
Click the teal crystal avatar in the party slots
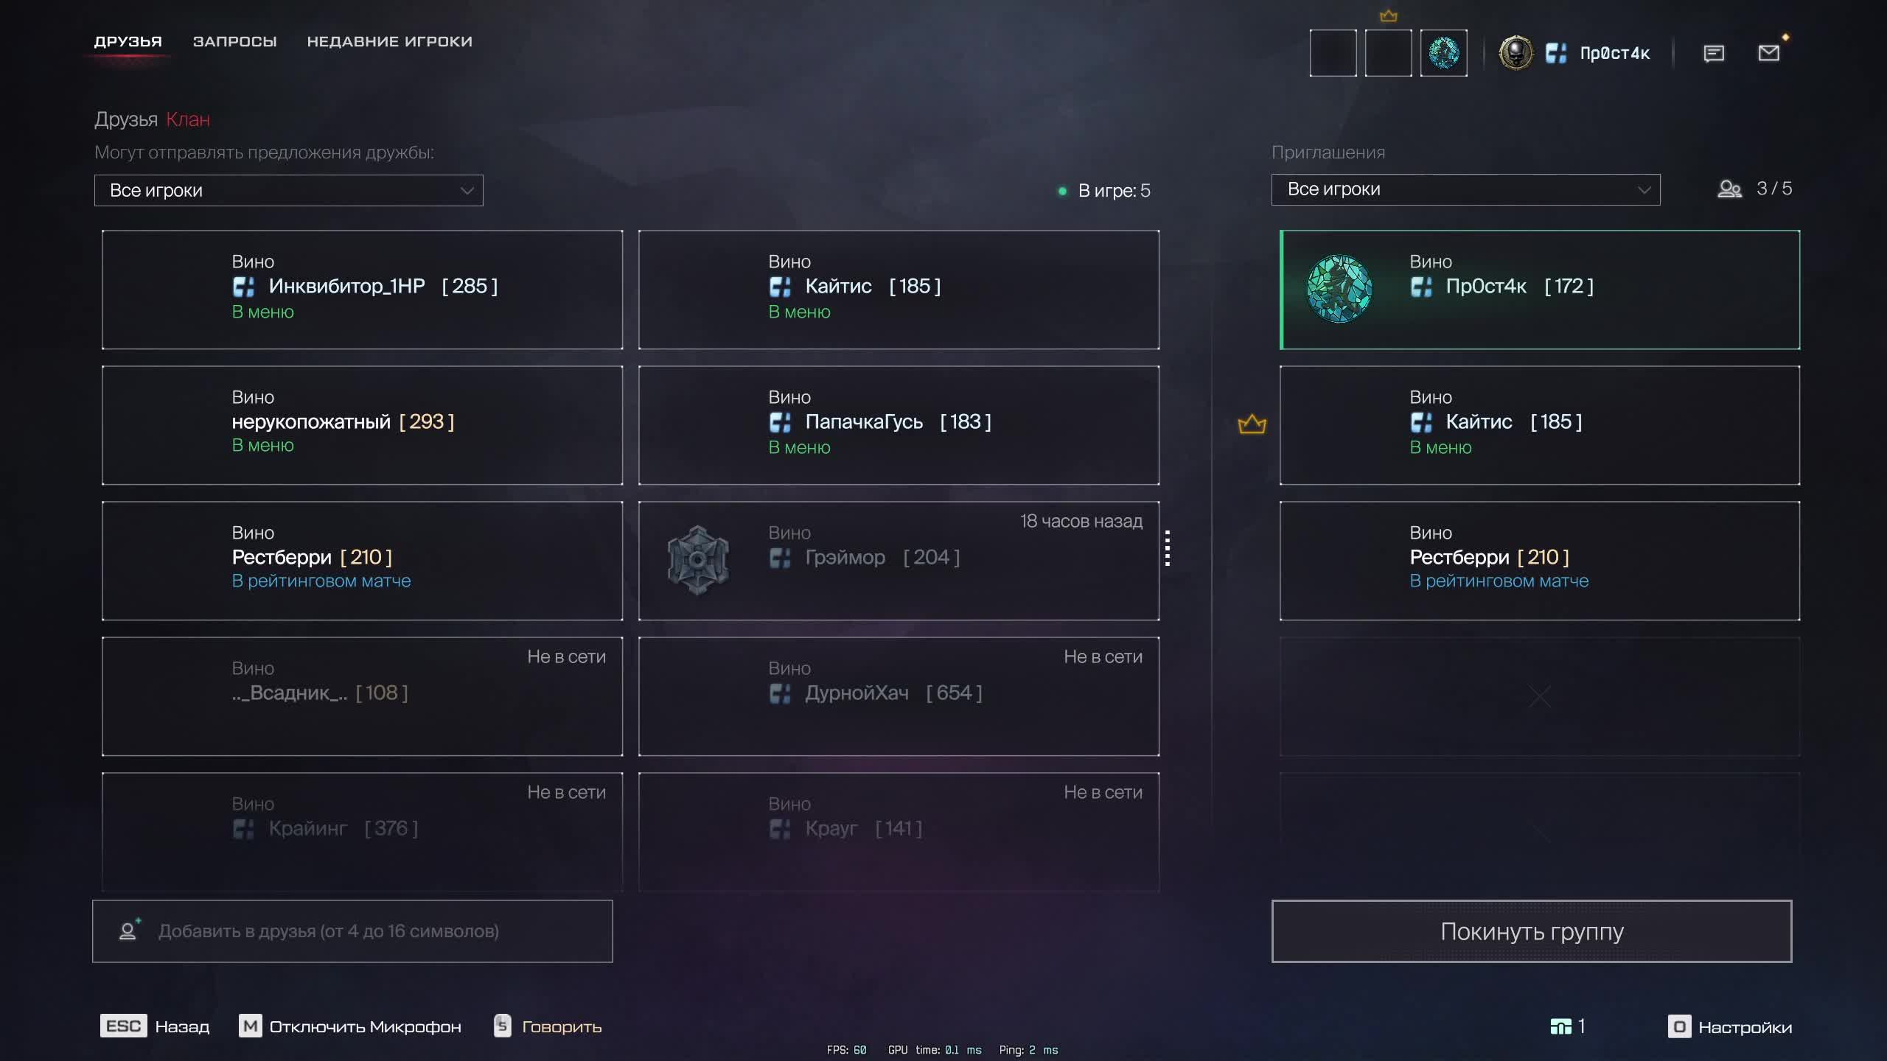tap(1443, 53)
